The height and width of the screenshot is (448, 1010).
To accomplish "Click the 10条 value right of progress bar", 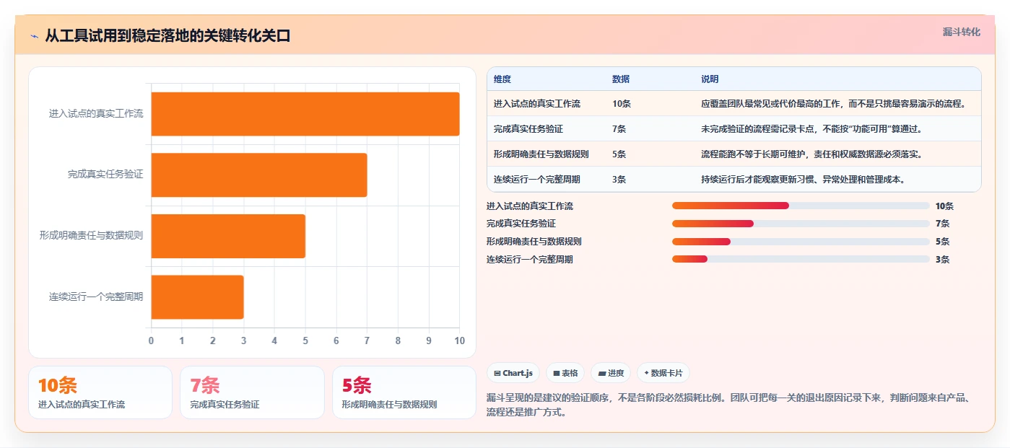I will pos(944,206).
